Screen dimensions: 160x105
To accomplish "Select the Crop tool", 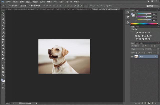I will [x=3, y=26].
